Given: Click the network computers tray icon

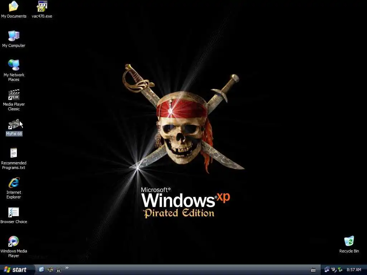Looking at the screenshot, I should pos(327,270).
